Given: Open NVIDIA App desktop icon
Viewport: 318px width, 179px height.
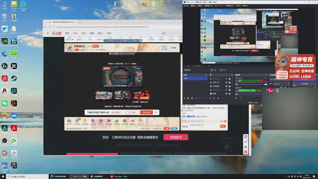Looking at the screenshot, I should coord(4,42).
